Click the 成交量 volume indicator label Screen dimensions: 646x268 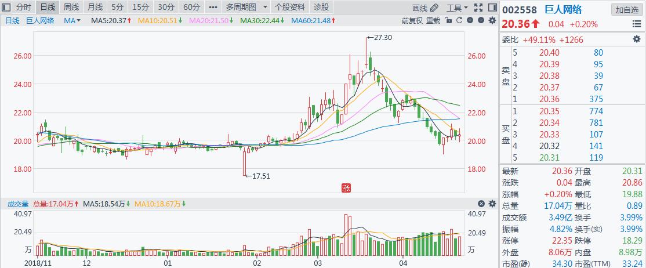tap(18, 204)
